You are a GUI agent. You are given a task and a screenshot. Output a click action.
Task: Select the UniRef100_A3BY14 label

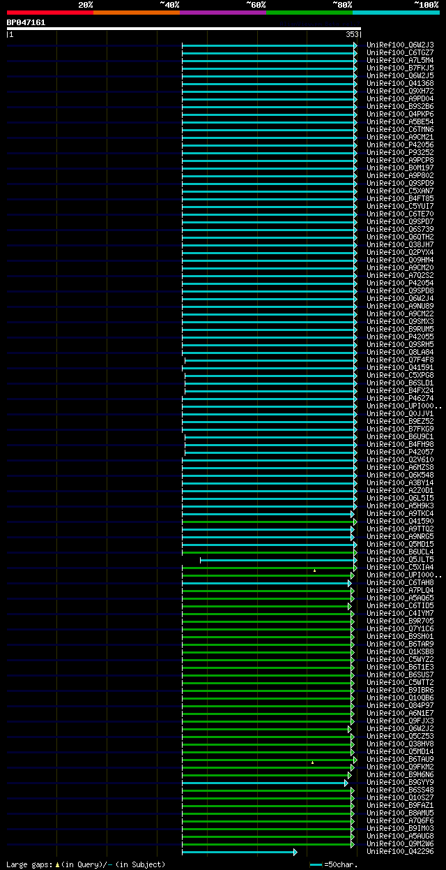coord(400,482)
